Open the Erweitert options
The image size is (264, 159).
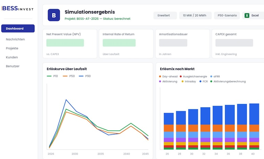coord(165,16)
